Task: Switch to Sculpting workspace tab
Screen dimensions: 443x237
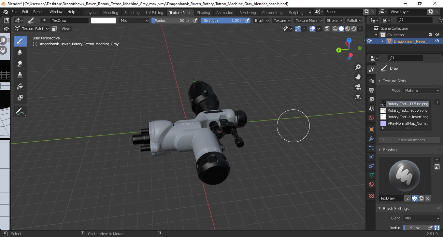Action: (x=132, y=13)
